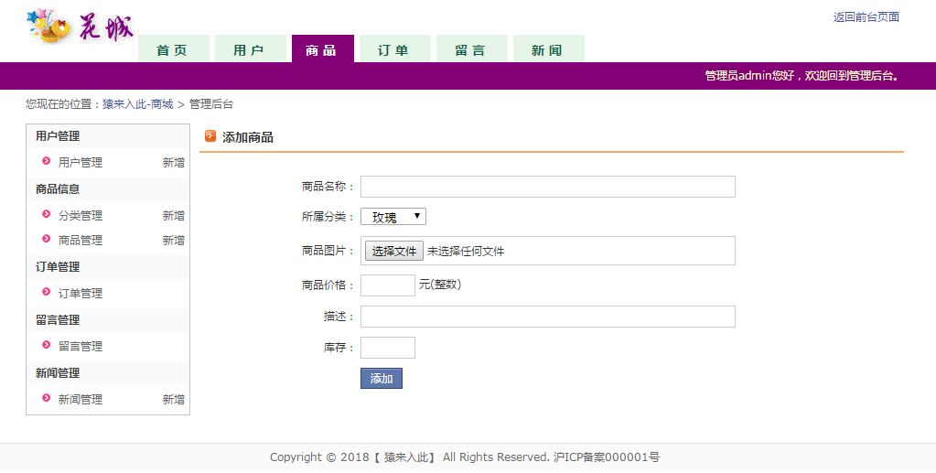Focus the 库存 input field
Image resolution: width=936 pixels, height=473 pixels.
click(x=388, y=348)
